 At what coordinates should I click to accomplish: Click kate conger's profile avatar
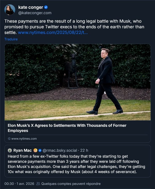pyautogui.click(x=10, y=10)
